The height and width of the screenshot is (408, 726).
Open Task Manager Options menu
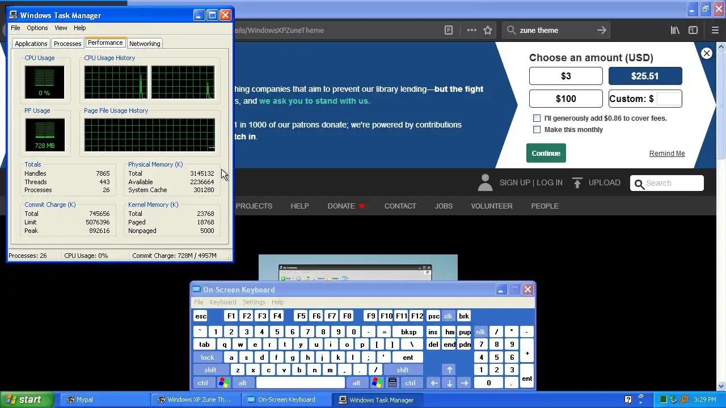37,28
